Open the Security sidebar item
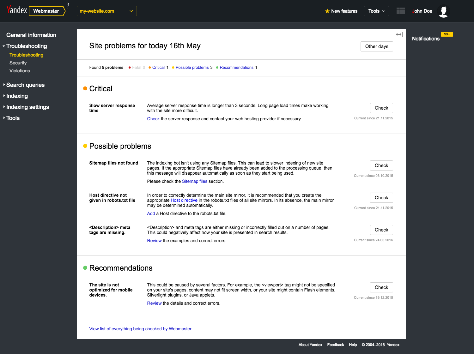Viewport: 474px width, 354px height. (x=18, y=63)
